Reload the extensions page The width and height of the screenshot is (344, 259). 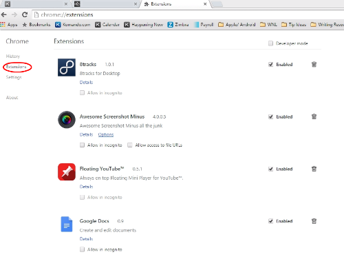coord(25,15)
